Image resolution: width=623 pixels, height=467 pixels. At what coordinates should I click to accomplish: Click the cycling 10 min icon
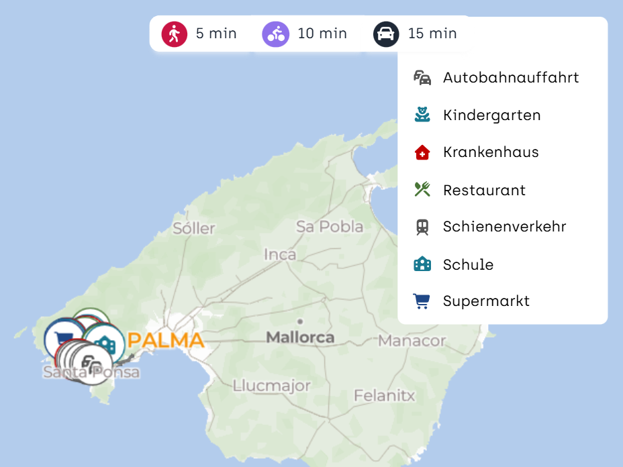(x=275, y=34)
